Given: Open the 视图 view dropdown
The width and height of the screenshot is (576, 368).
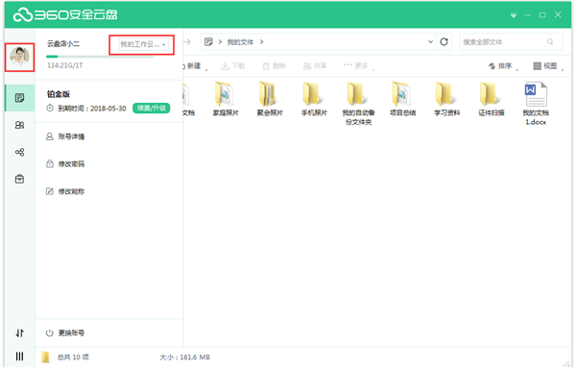Looking at the screenshot, I should [x=548, y=66].
